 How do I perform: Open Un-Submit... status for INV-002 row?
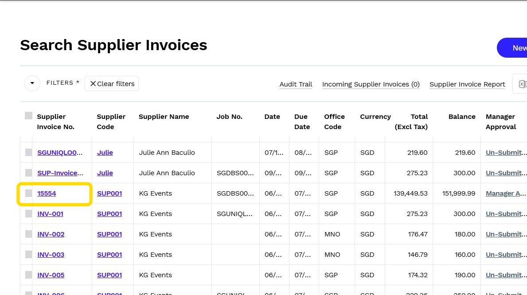pos(506,234)
